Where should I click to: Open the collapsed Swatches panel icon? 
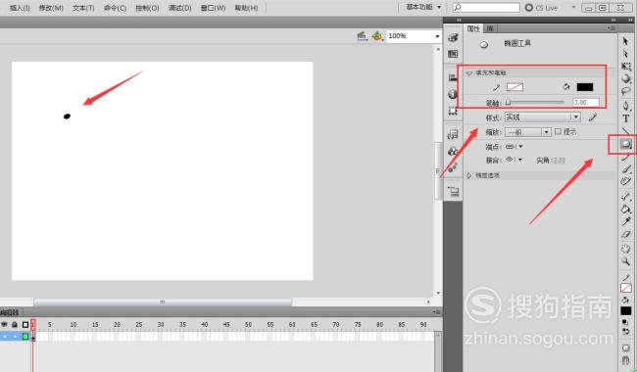(x=454, y=54)
